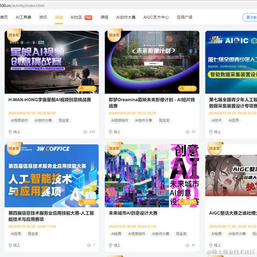The image size is (257, 257).
Task: Click the date 2024/04/02 00:00-05/20 00:00
Action: coord(32,113)
